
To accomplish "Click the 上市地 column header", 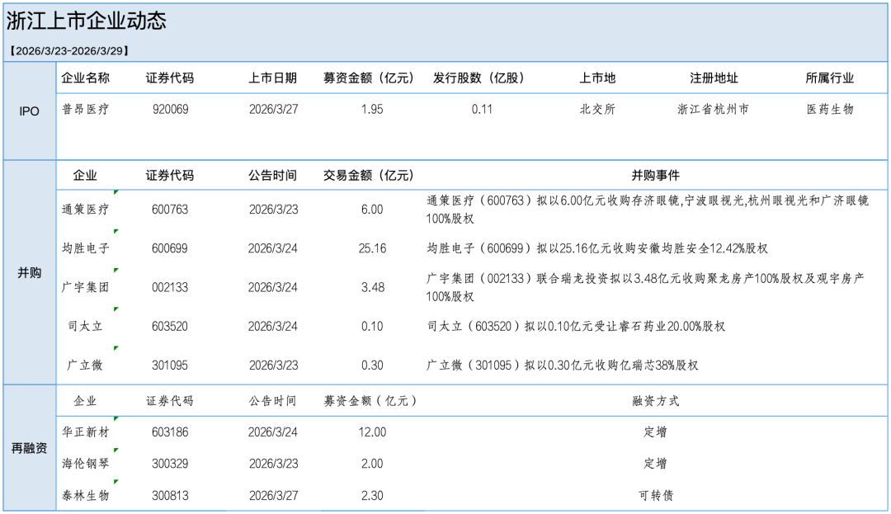I will pos(597,78).
